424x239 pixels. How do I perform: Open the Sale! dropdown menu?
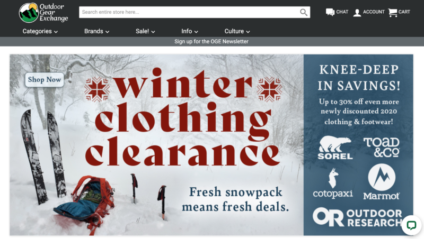tap(145, 31)
